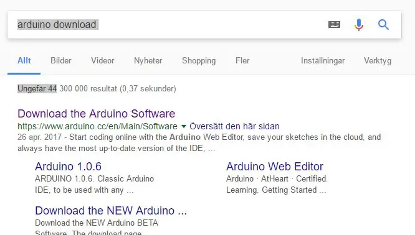Image resolution: width=415 pixels, height=235 pixels.
Task: Click the magnifying glass search button
Action: (383, 24)
